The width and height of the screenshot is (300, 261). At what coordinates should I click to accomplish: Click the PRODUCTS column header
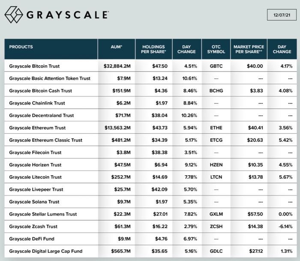pos(21,47)
